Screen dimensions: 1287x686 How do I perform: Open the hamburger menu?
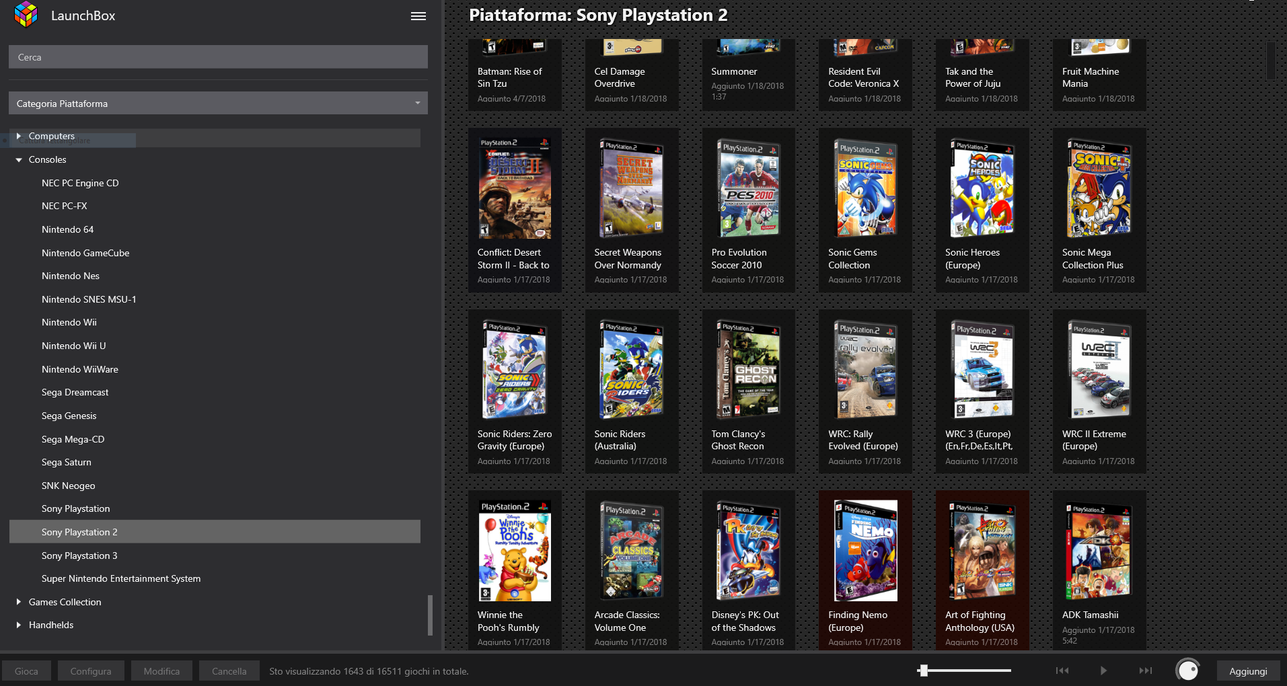pos(418,16)
